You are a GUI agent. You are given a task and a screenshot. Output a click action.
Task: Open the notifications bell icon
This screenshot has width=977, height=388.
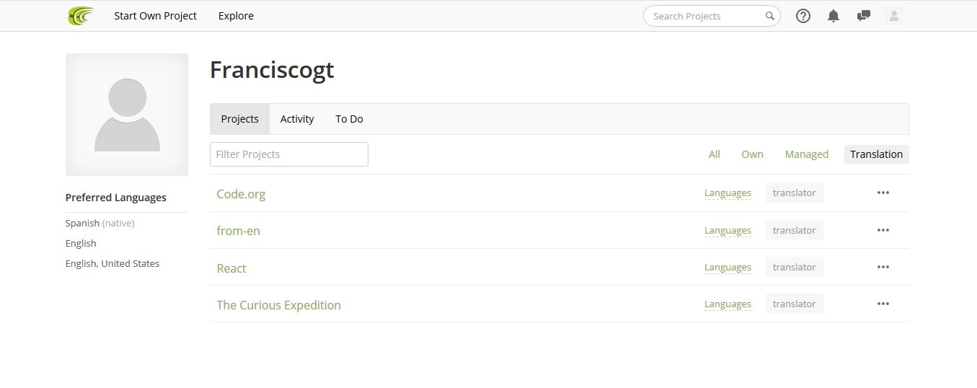click(834, 16)
